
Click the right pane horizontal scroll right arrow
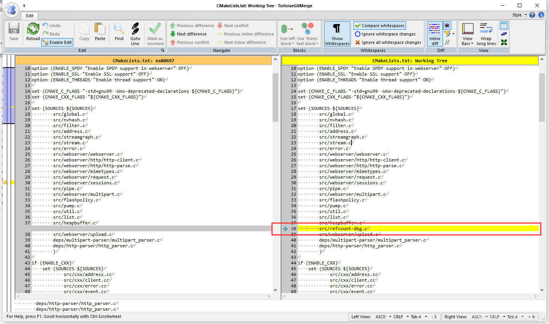pyautogui.click(x=536, y=297)
